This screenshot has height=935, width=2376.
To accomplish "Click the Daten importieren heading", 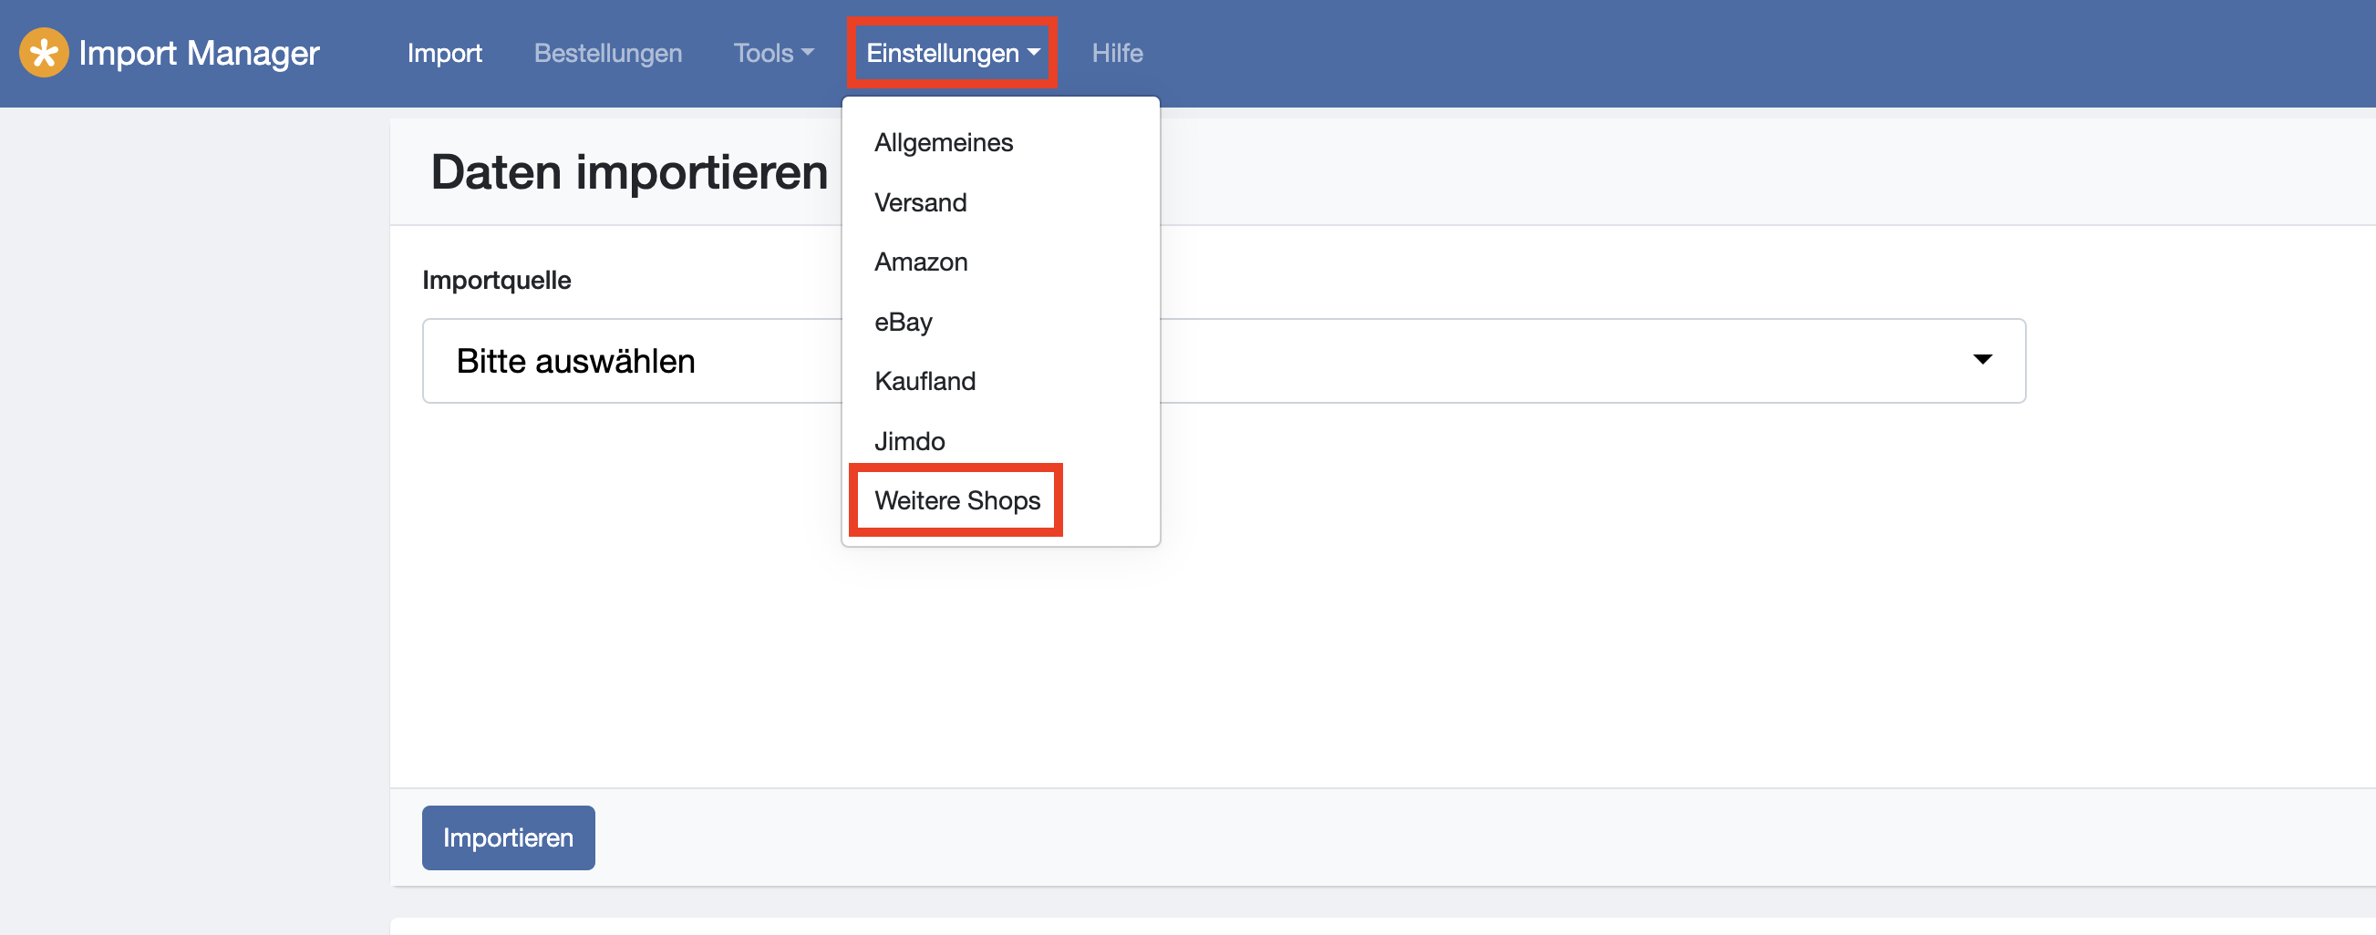I will (x=629, y=172).
